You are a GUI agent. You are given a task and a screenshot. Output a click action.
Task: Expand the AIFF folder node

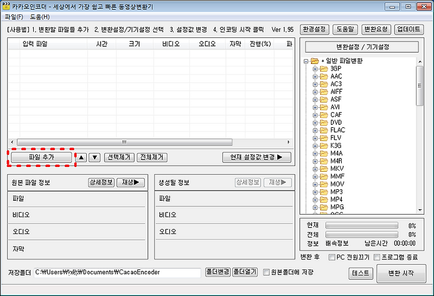[x=315, y=92]
